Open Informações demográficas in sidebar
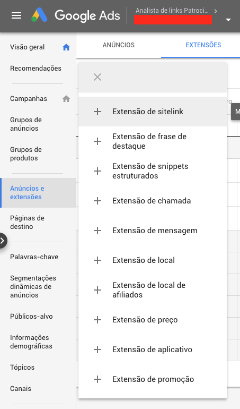This screenshot has width=240, height=409. pyautogui.click(x=31, y=342)
